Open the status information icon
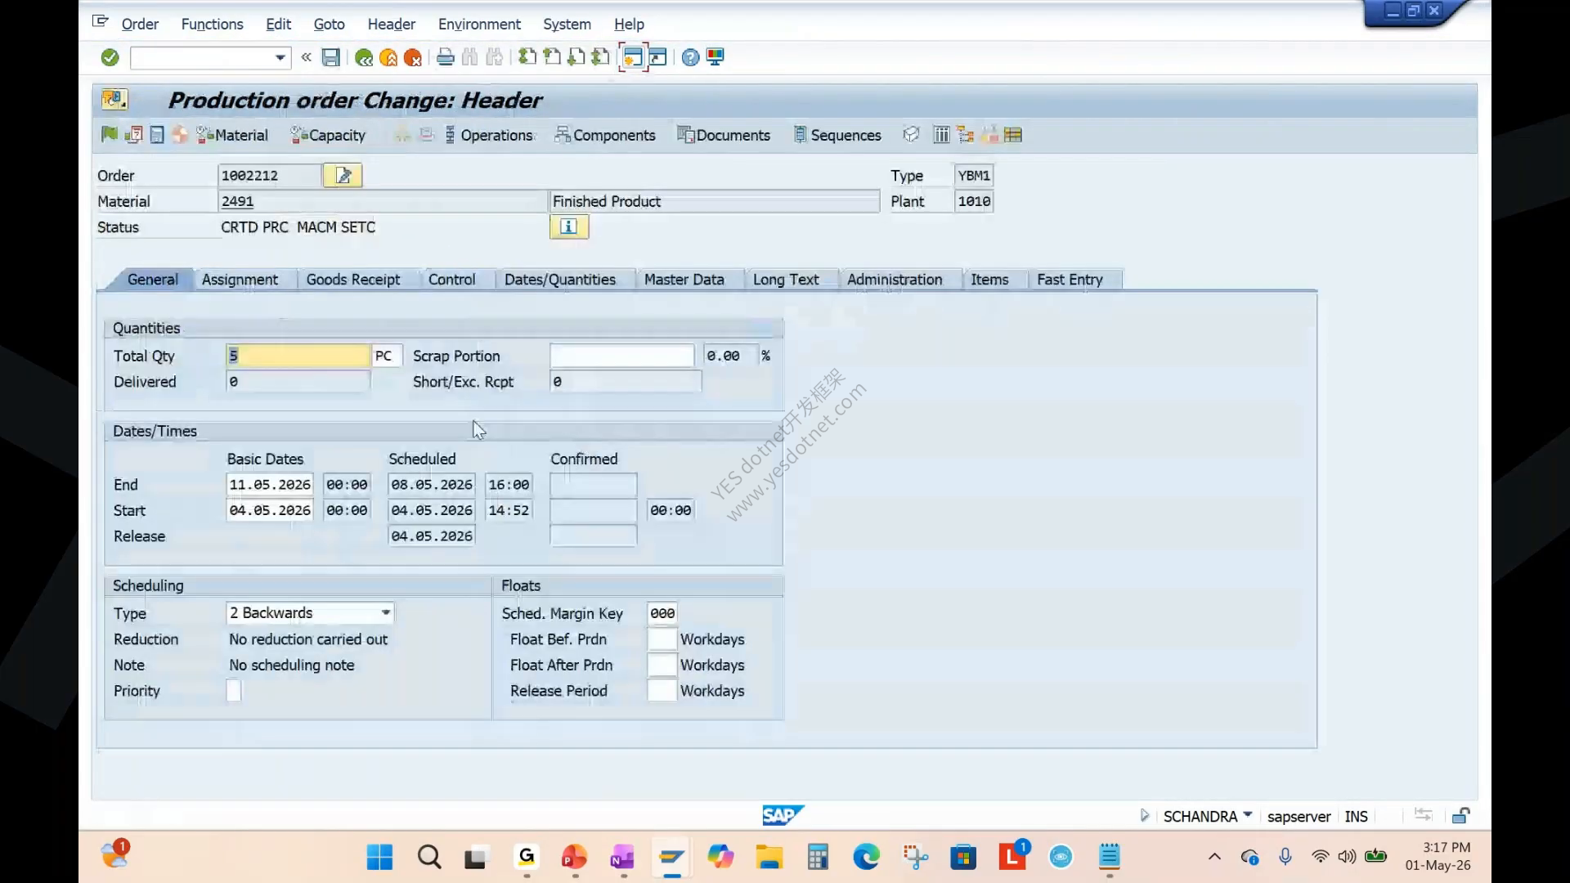Viewport: 1570px width, 883px height. pos(569,226)
